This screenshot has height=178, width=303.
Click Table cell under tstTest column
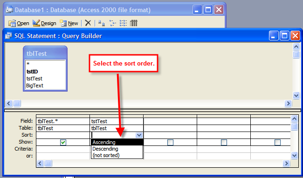pos(117,128)
